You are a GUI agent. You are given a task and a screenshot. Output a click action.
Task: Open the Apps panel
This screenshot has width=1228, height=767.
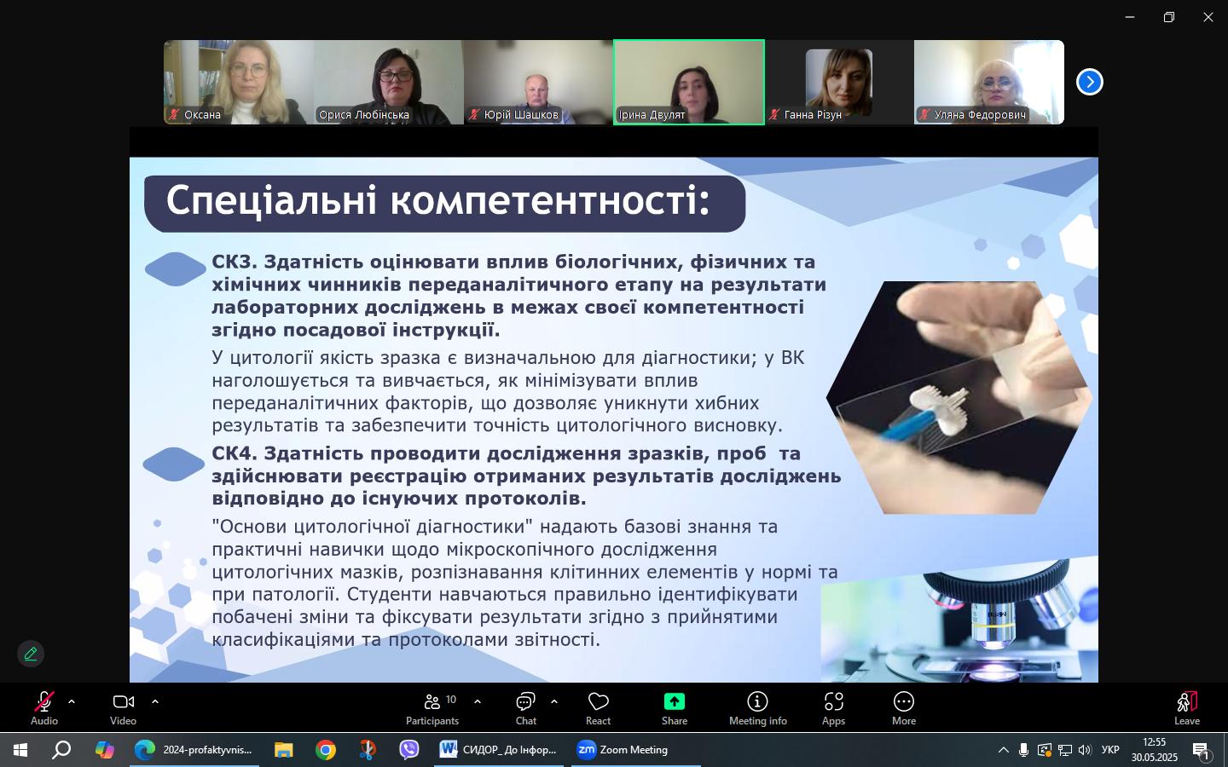[833, 708]
